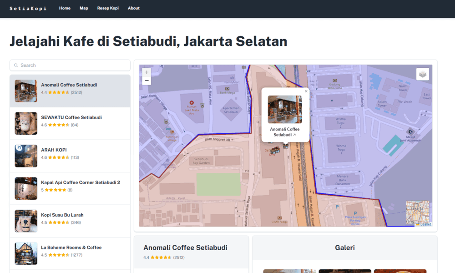The width and height of the screenshot is (455, 273).
Task: Click "The Verde" label on the map
Action: click(404, 102)
